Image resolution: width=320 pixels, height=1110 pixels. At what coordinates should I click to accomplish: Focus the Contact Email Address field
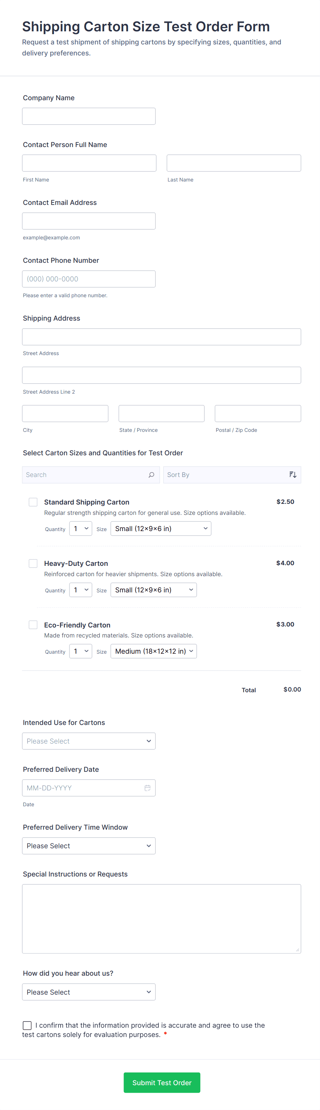tap(89, 221)
